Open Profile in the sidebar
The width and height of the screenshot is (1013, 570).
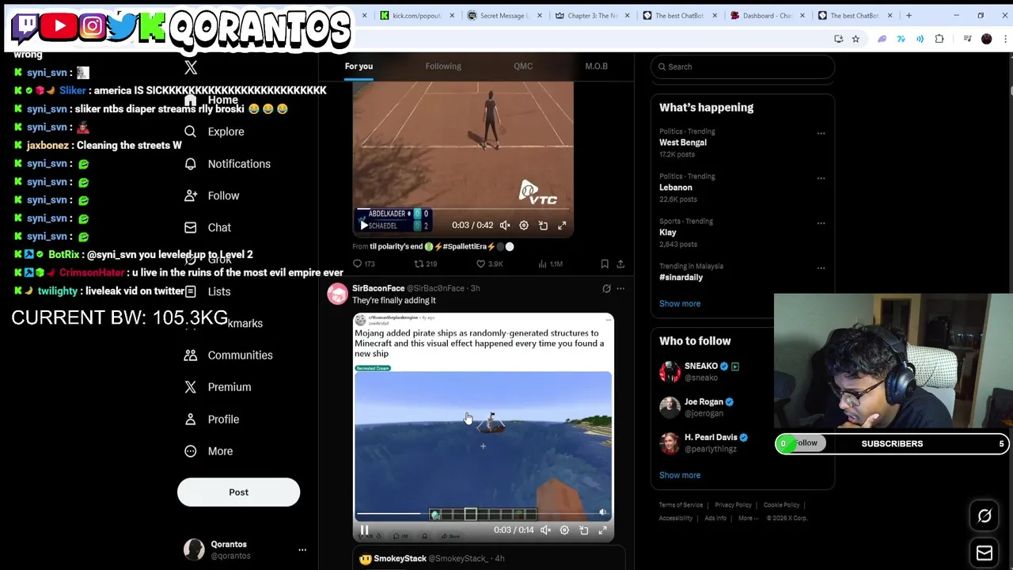tap(211, 419)
